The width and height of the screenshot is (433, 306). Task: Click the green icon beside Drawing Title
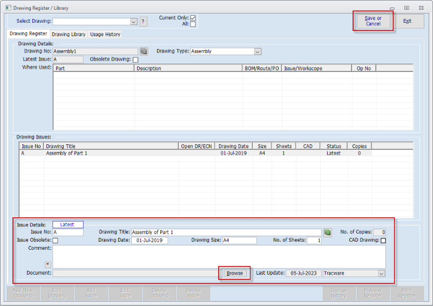tap(328, 232)
